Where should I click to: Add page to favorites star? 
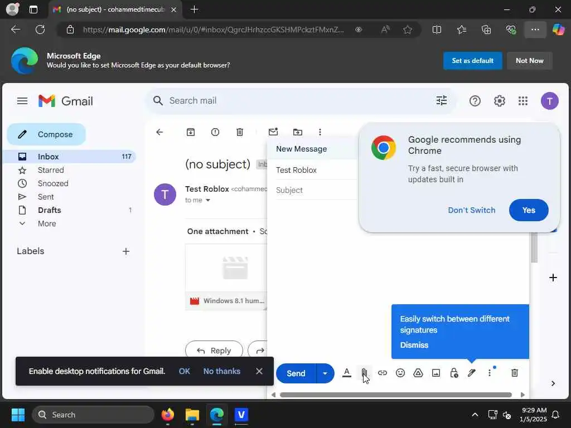point(408,30)
